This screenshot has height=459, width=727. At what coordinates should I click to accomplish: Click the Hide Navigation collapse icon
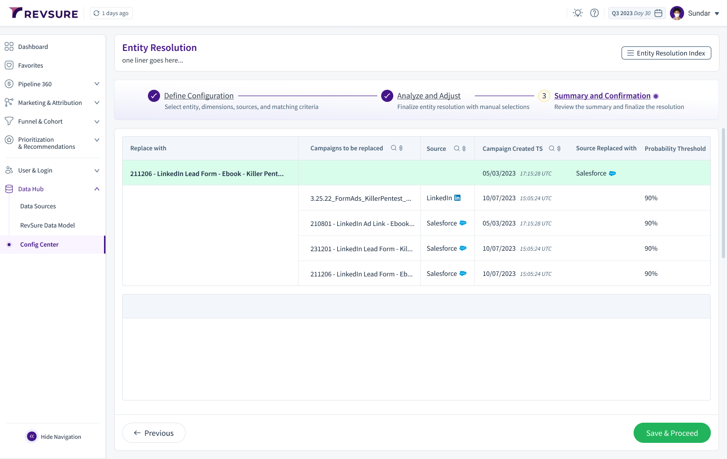coord(32,436)
